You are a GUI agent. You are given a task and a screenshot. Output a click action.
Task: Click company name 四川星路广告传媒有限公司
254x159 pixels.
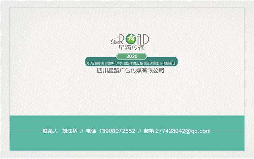pyautogui.click(x=131, y=71)
